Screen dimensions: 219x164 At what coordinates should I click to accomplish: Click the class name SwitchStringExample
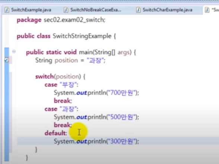pos(82,36)
